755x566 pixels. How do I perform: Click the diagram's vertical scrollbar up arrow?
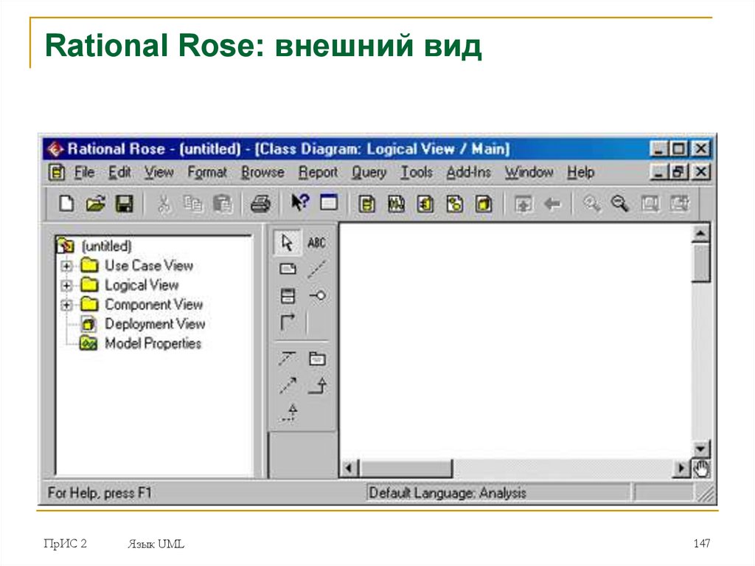pyautogui.click(x=700, y=235)
